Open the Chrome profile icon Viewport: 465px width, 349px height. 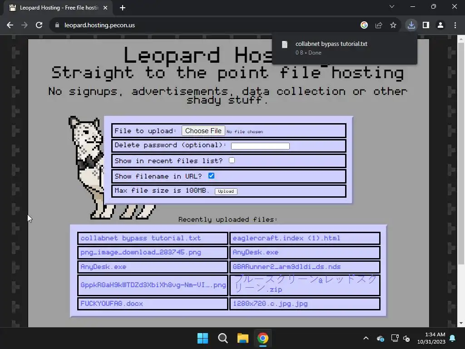coord(440,25)
